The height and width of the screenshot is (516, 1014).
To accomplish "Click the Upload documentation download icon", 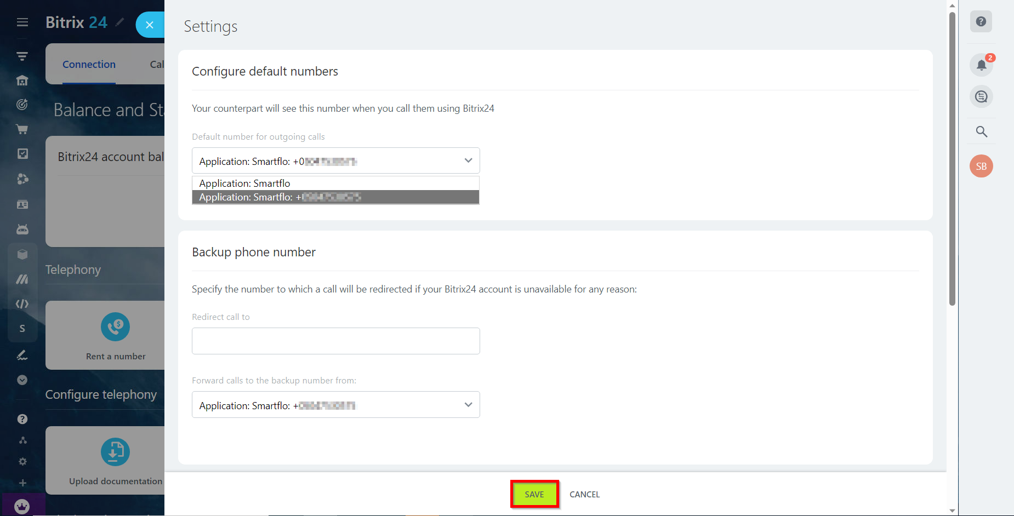I will 115,451.
